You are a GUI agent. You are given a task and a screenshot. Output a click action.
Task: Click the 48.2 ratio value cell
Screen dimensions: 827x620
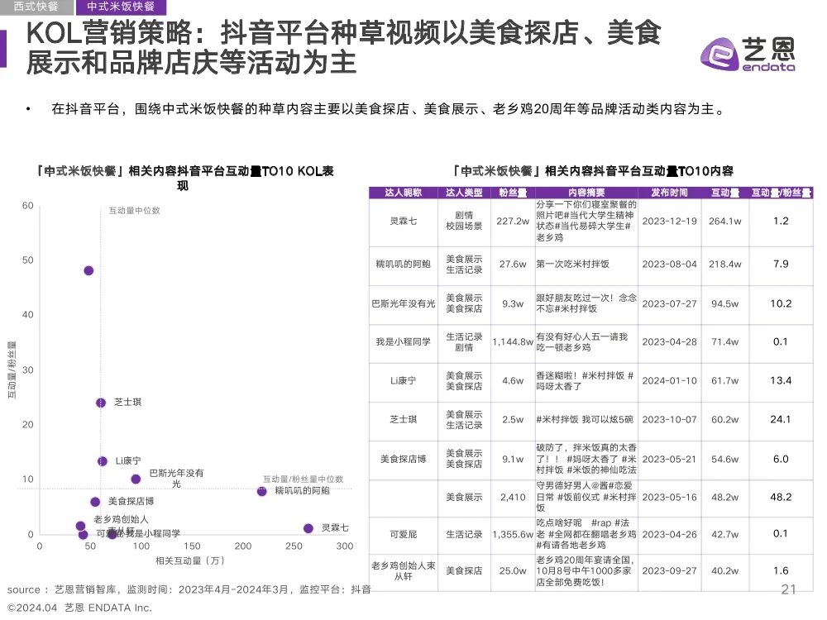[x=782, y=497]
